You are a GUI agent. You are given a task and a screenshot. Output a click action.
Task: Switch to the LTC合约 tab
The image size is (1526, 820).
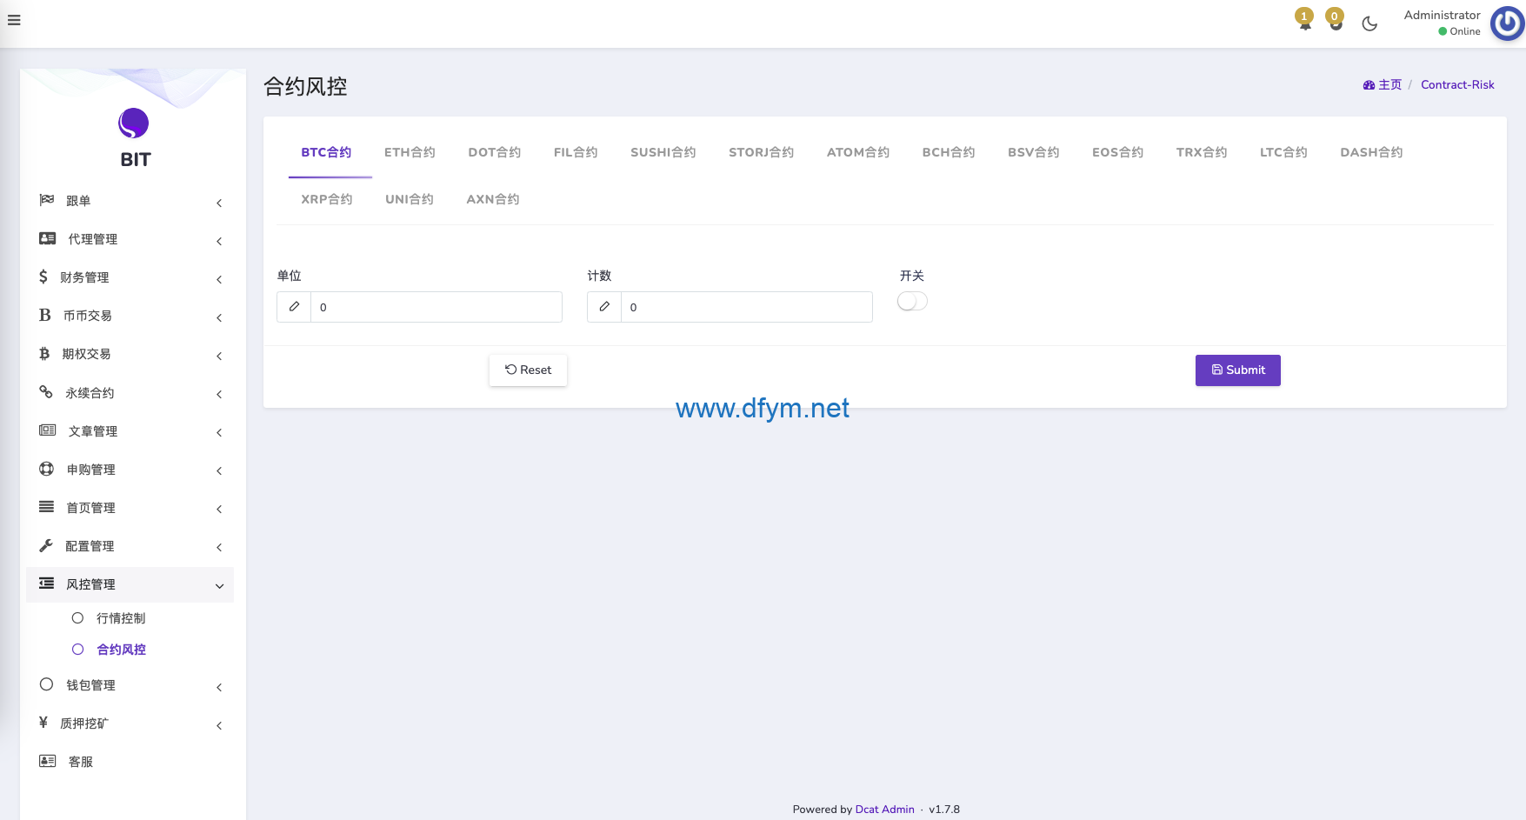[x=1283, y=152]
